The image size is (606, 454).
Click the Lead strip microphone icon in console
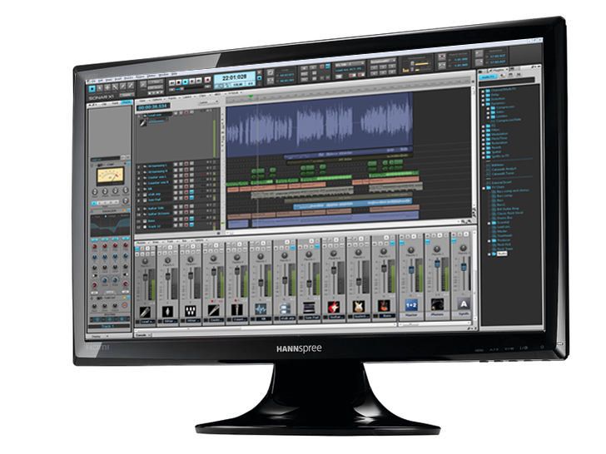pyautogui.click(x=145, y=312)
